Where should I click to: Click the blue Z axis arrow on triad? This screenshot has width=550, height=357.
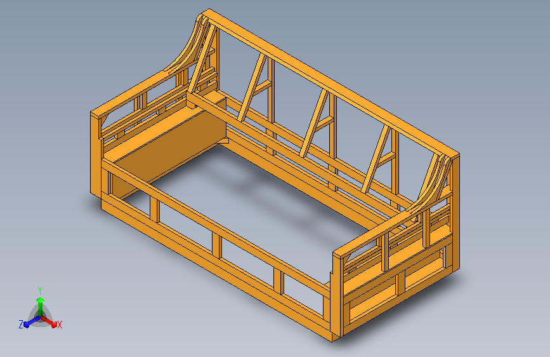[31, 322]
